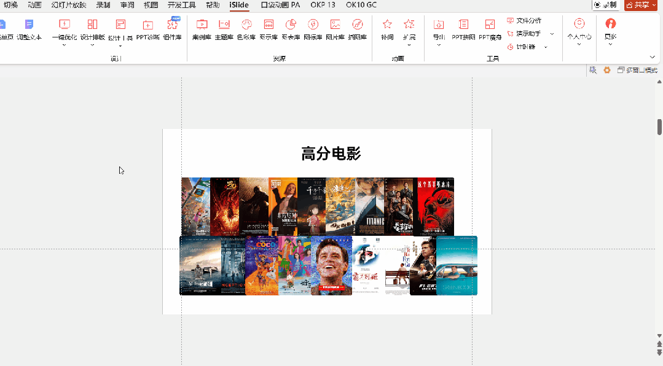Expand the 导出 dropdown arrow
Image resolution: width=663 pixels, height=366 pixels.
pos(439,45)
